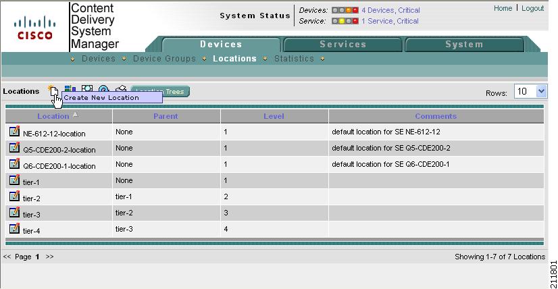The width and height of the screenshot is (558, 289).
Task: Open the '4 Devices, Critical' link
Action: tap(390, 10)
